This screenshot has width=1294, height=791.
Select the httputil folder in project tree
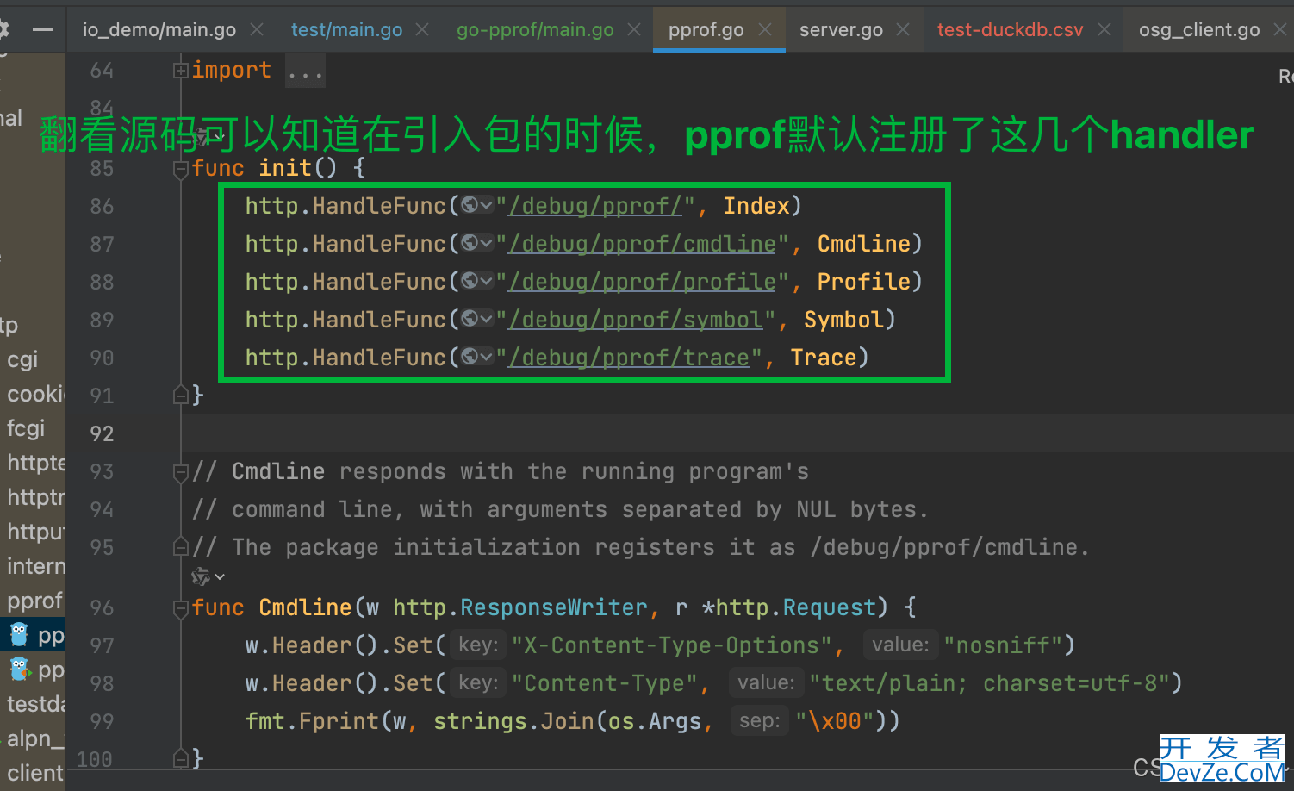(x=36, y=532)
